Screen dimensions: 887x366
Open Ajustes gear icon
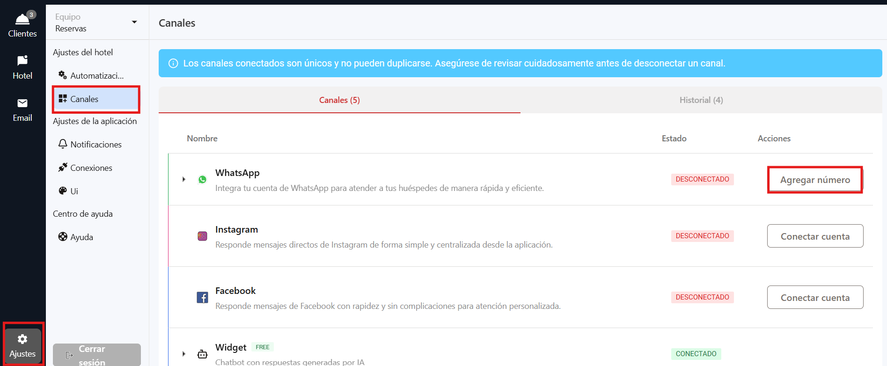22,339
